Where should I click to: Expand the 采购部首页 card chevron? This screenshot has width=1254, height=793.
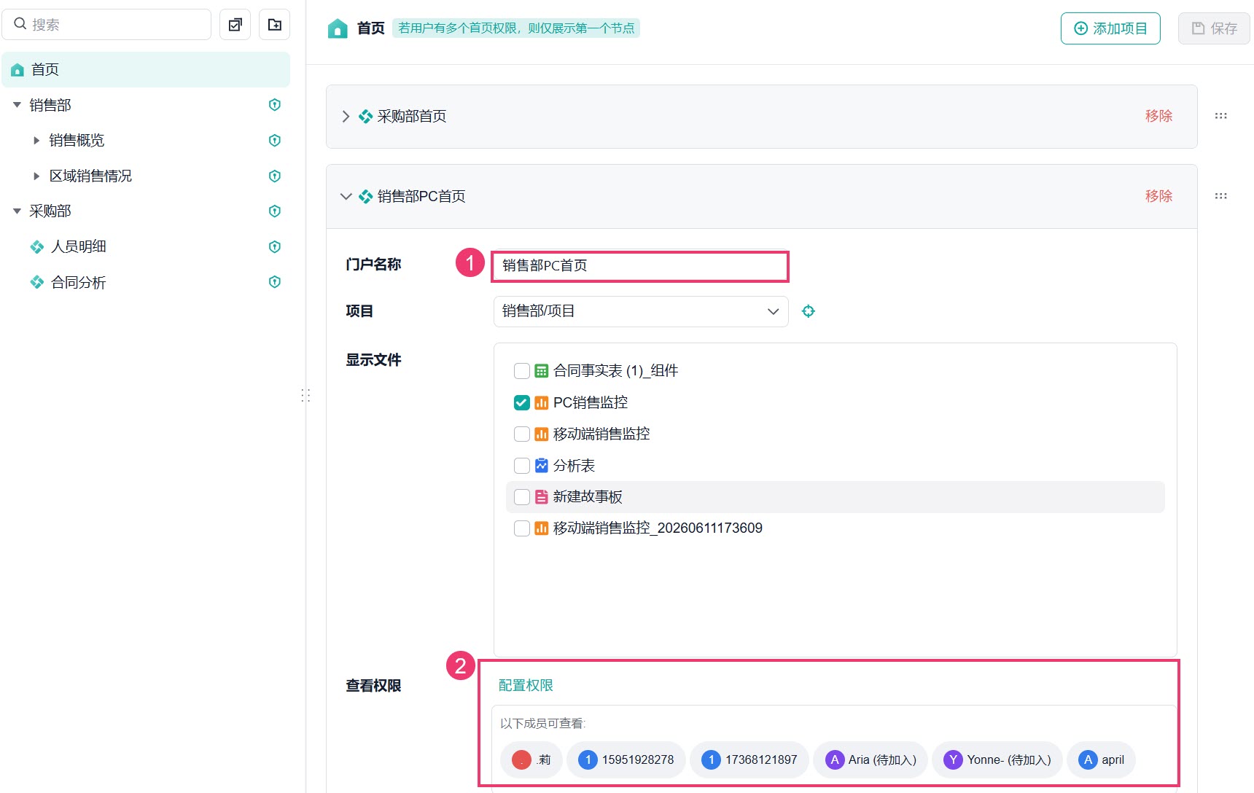tap(346, 117)
